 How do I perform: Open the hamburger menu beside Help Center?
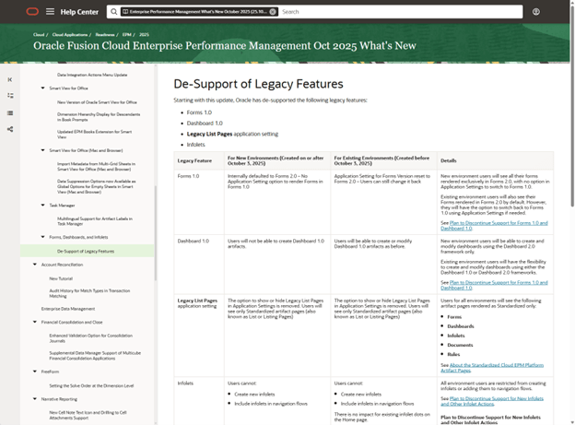[x=51, y=12]
